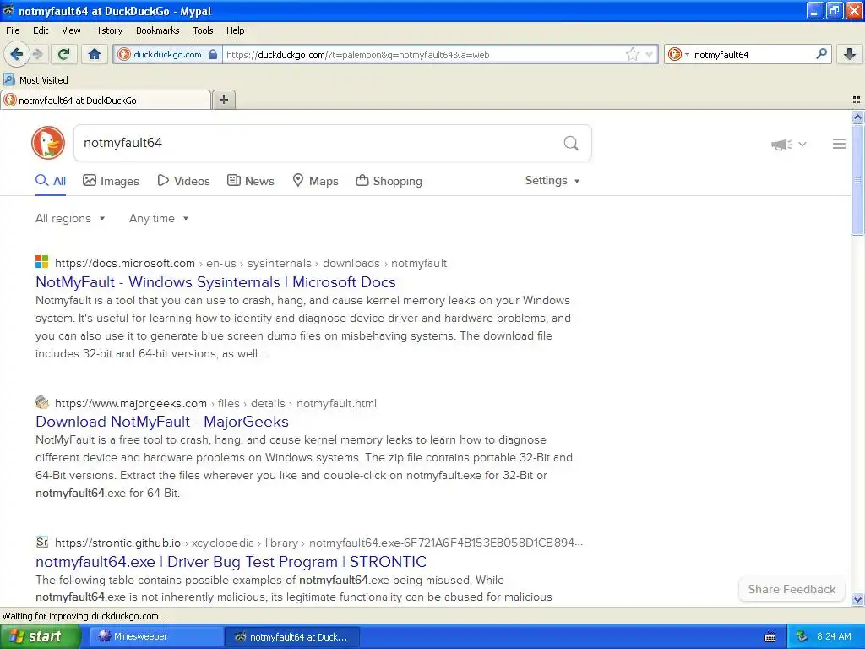Viewport: 865px width, 649px height.
Task: Open the File menu
Action: (x=13, y=30)
